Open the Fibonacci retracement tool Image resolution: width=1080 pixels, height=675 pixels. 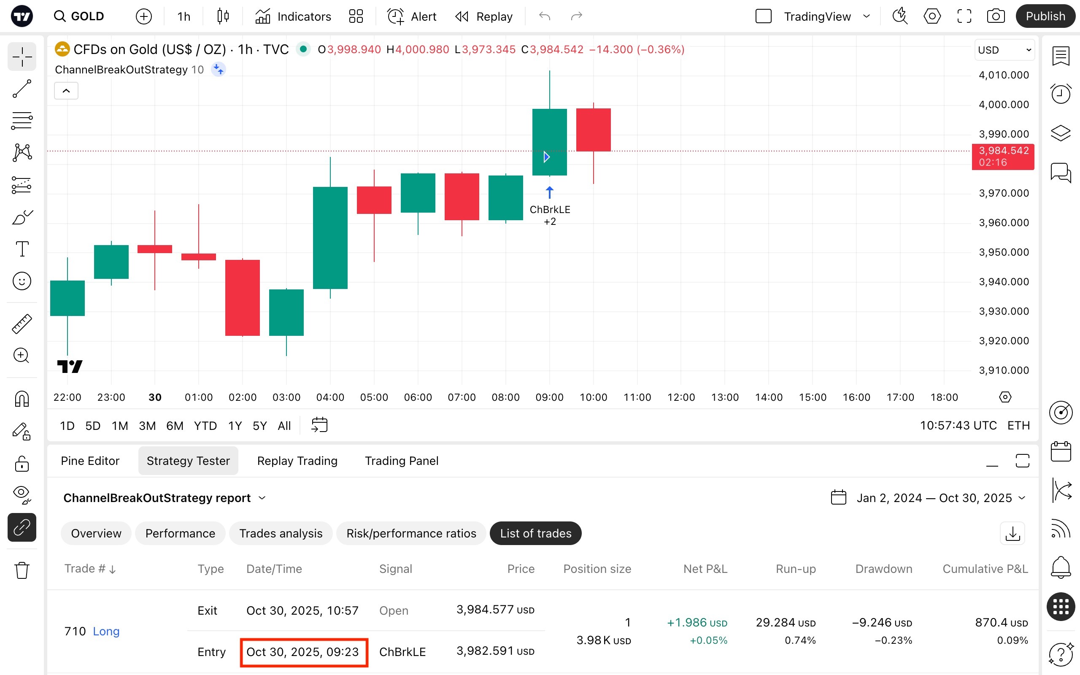click(22, 121)
